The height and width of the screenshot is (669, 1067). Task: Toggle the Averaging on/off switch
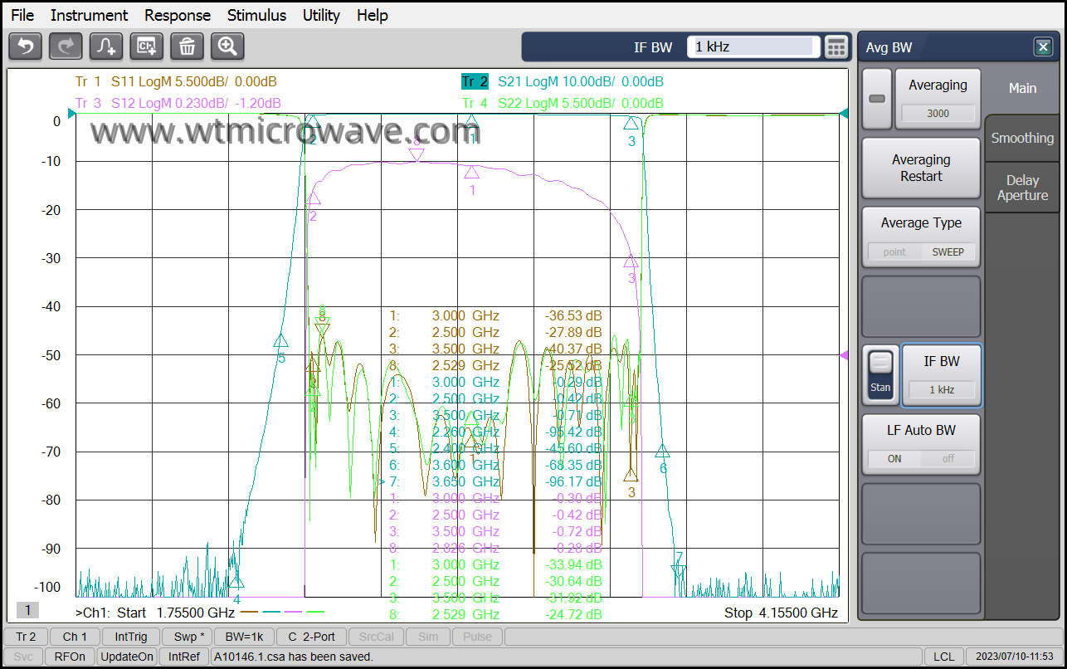tap(876, 99)
